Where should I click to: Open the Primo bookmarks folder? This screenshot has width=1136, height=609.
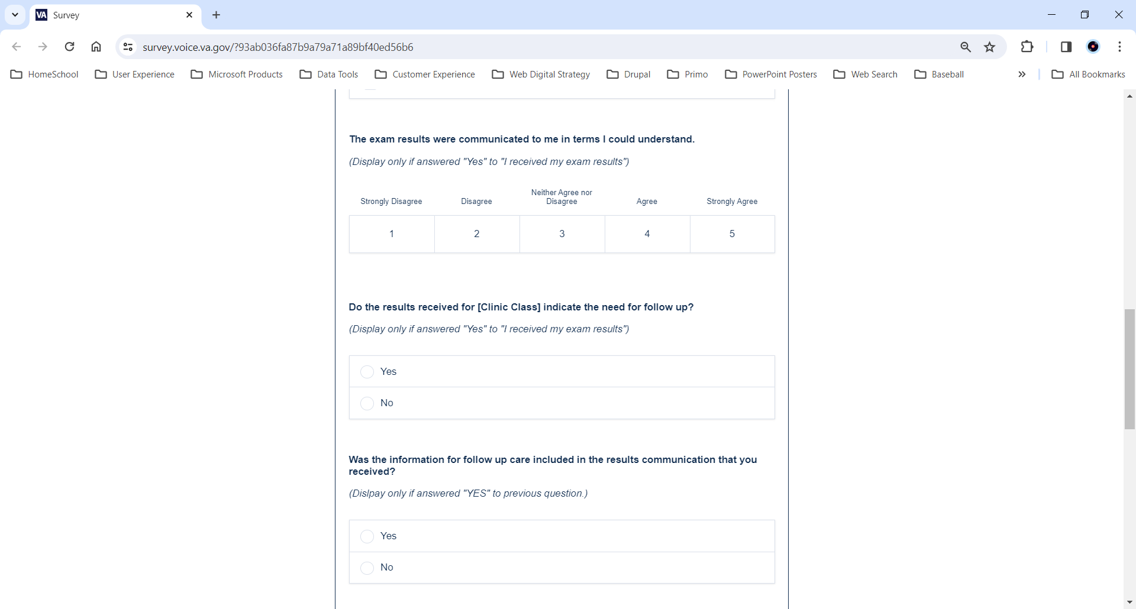point(688,74)
